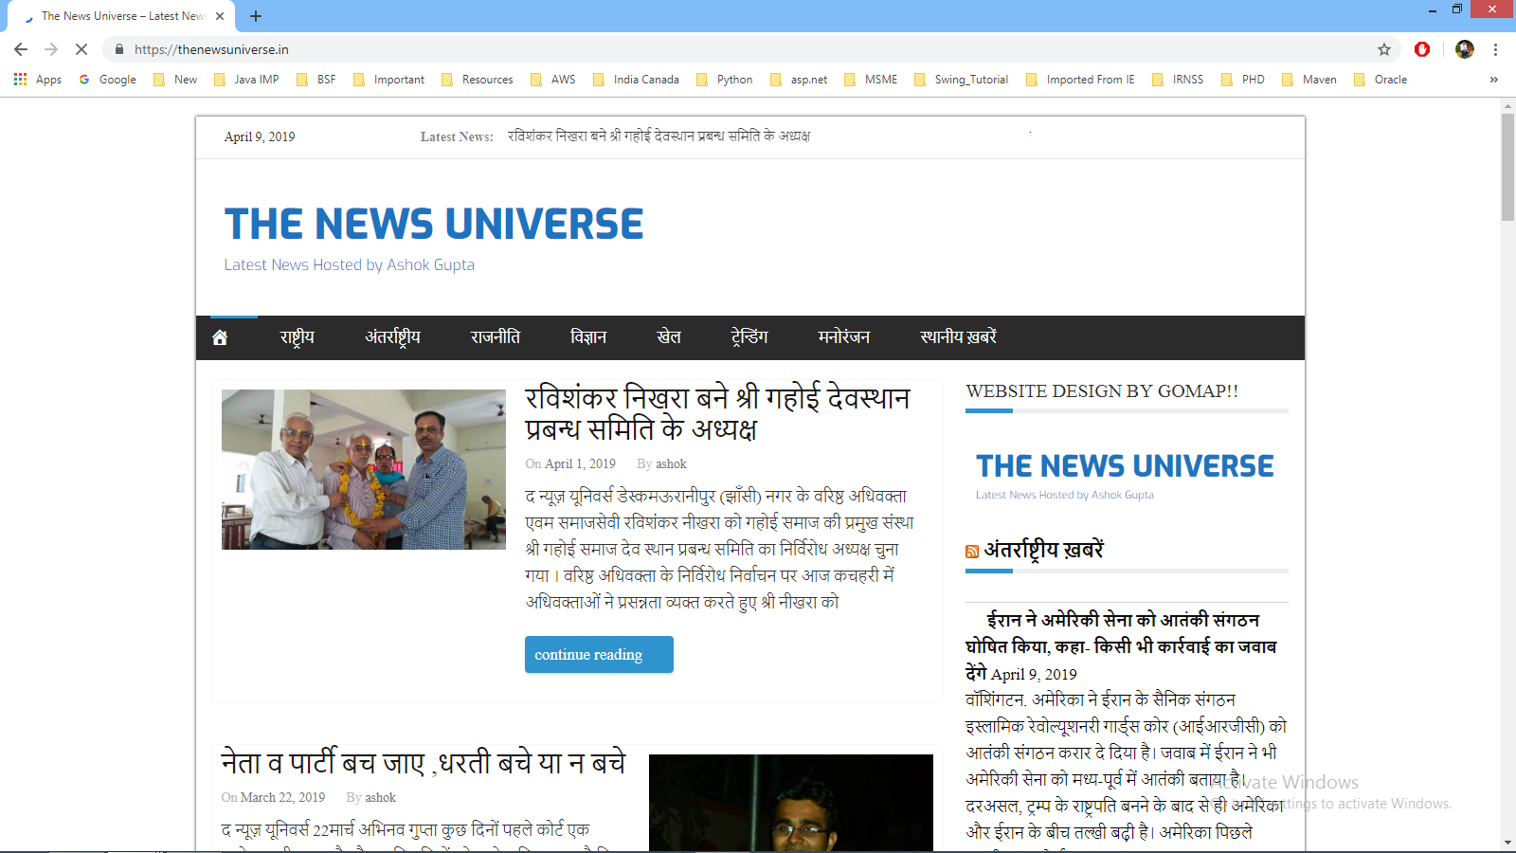Stop loading the page
Viewport: 1516px width, 853px height.
click(81, 49)
